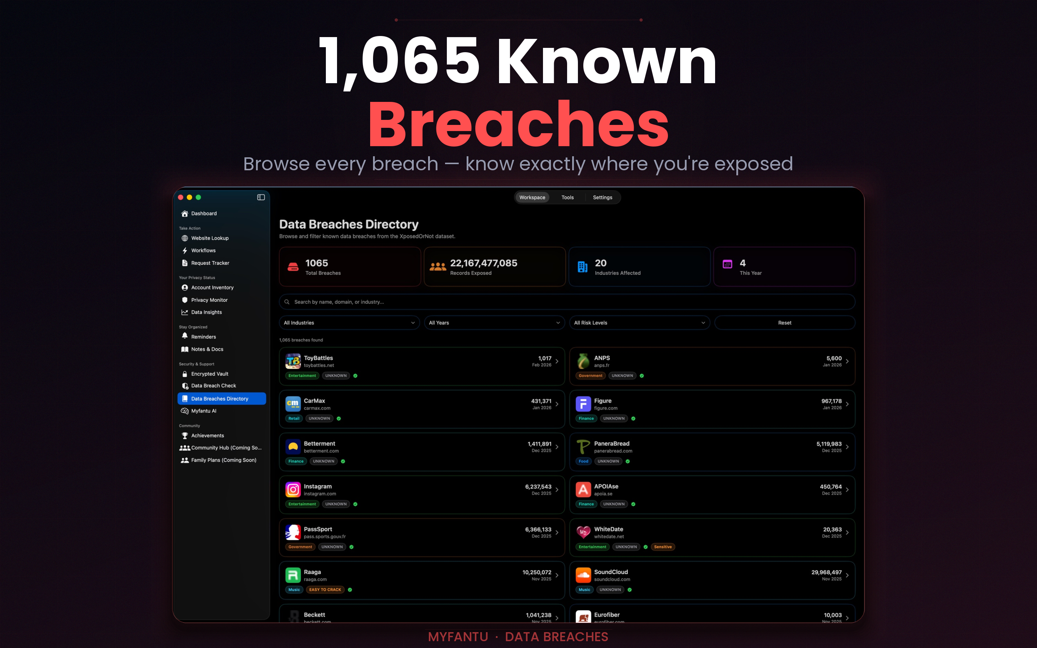The width and height of the screenshot is (1037, 648).
Task: Click the instagram.com domain text
Action: [x=320, y=494]
